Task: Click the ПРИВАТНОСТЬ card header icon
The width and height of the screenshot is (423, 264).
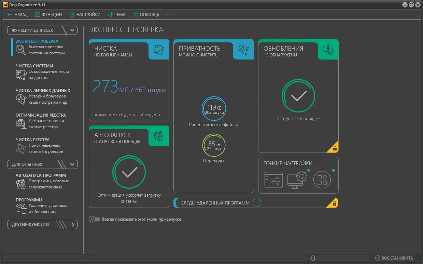Action: 244,49
